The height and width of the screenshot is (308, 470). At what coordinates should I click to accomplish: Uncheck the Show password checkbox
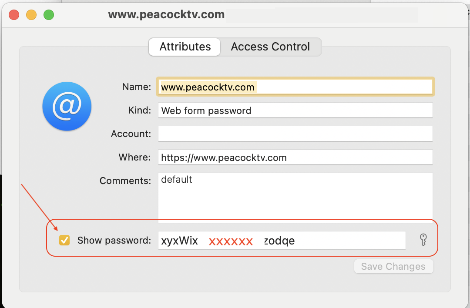[64, 240]
